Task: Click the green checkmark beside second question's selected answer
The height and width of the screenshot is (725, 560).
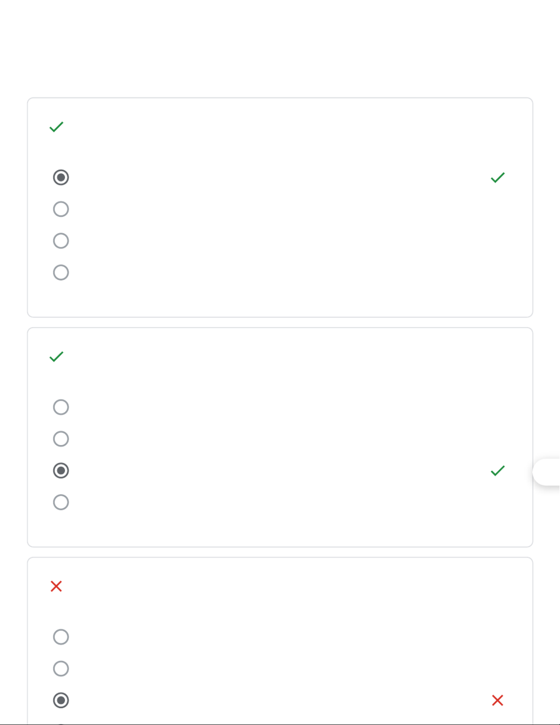Action: (497, 471)
